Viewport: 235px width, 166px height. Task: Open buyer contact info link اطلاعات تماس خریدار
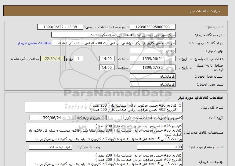tap(34, 43)
